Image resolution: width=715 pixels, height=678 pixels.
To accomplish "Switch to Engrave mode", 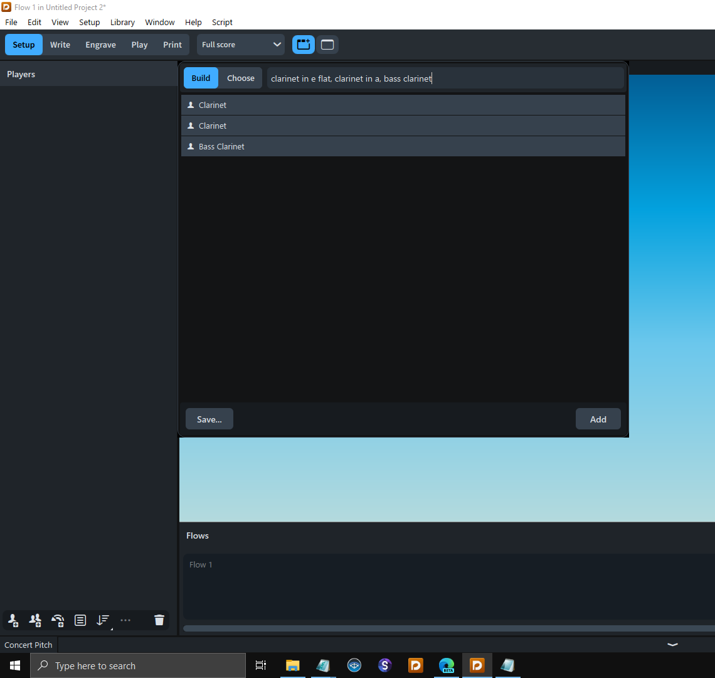I will point(100,45).
